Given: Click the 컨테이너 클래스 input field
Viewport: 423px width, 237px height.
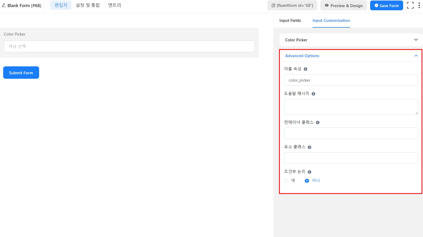Looking at the screenshot, I should point(351,133).
